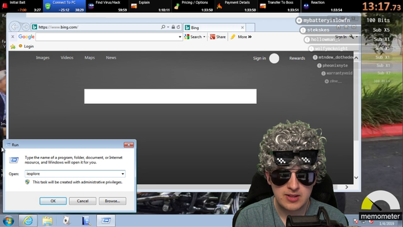Close the Bing tab

tap(242, 28)
